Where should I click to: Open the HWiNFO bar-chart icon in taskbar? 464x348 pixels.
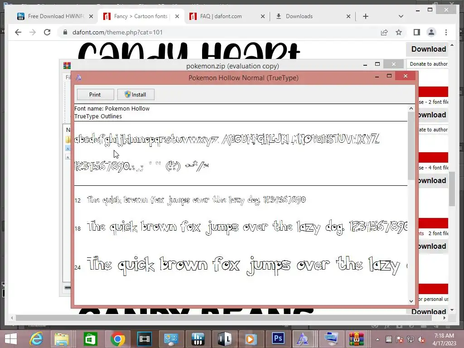tap(198, 339)
